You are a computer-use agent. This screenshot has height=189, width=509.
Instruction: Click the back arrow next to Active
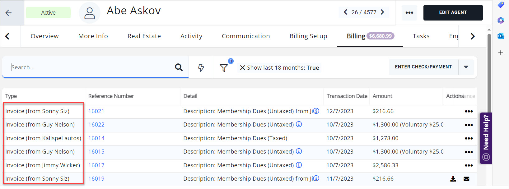[8, 13]
